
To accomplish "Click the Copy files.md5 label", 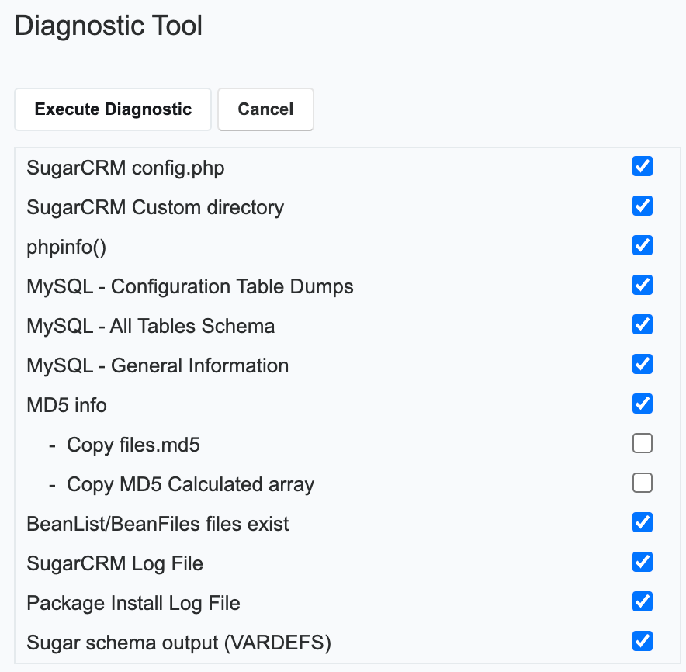I will (133, 445).
